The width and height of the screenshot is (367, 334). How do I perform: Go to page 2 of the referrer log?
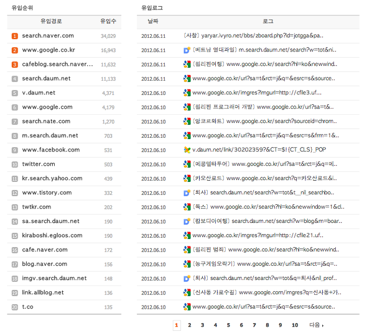pyautogui.click(x=189, y=325)
